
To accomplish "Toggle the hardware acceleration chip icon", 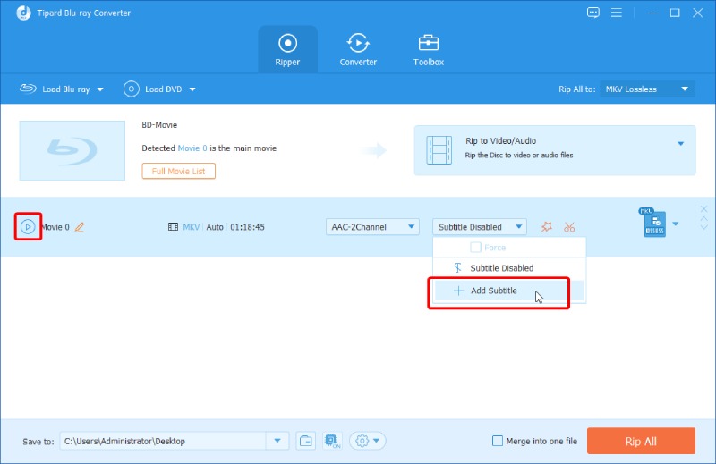I will pos(332,441).
